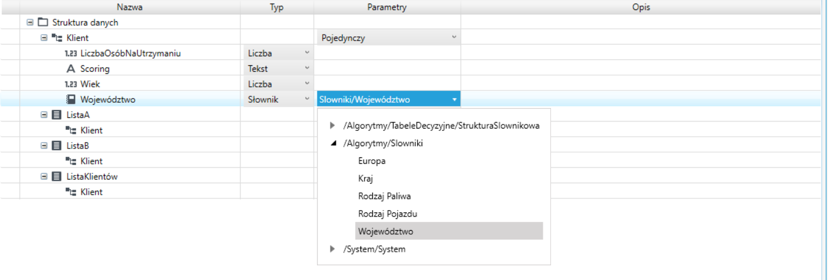This screenshot has width=828, height=280.
Task: Click the list icon of ListaA
Action: pyautogui.click(x=57, y=115)
